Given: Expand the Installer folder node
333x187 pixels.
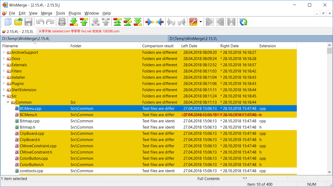Looking at the screenshot, I should click(x=4, y=77).
